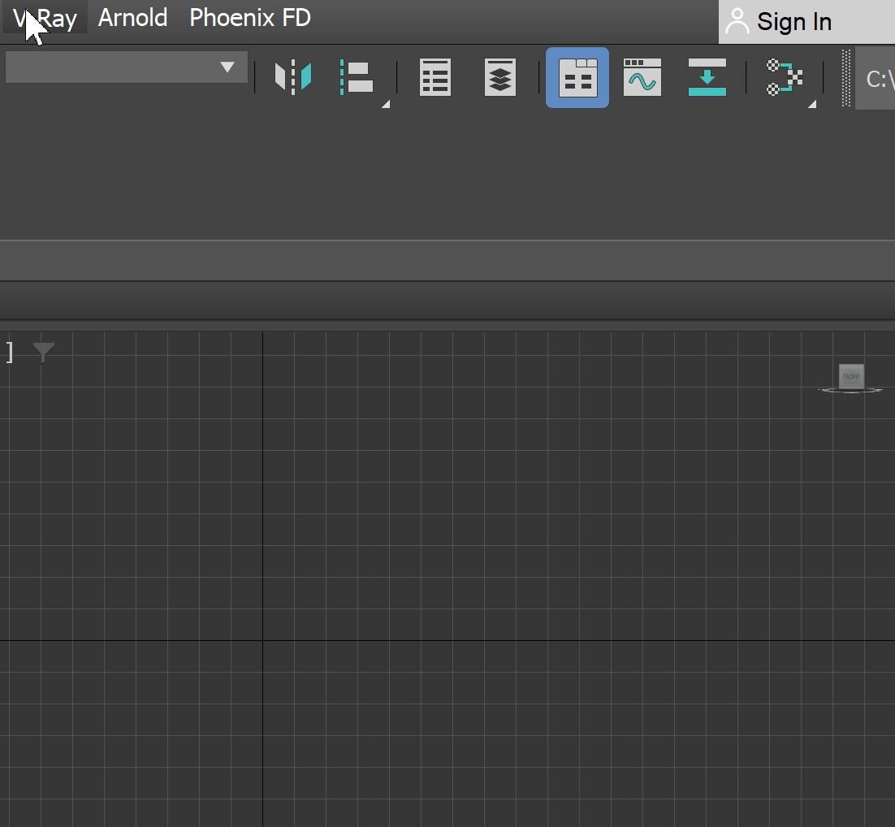Expand the named selection sets dropdown
This screenshot has width=895, height=827.
(126, 67)
